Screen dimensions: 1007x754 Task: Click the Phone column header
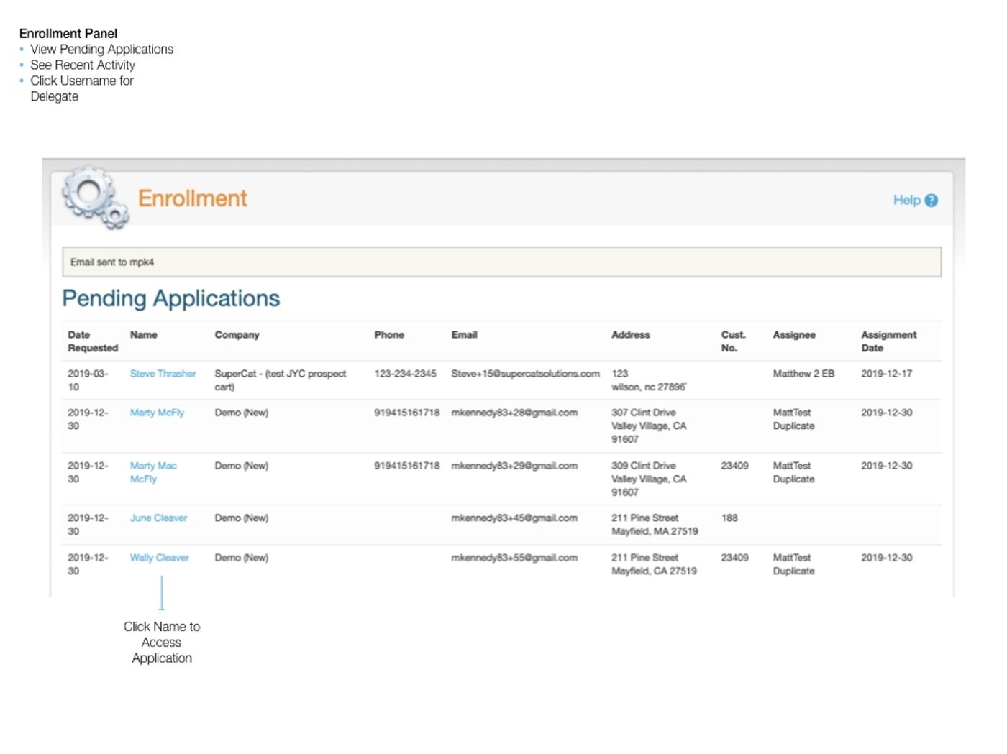[389, 335]
